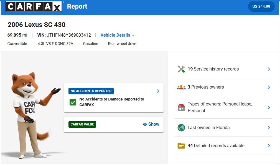Open the 3 Previous owners arrow
Viewport: 280px width, 166px height.
coord(269,87)
